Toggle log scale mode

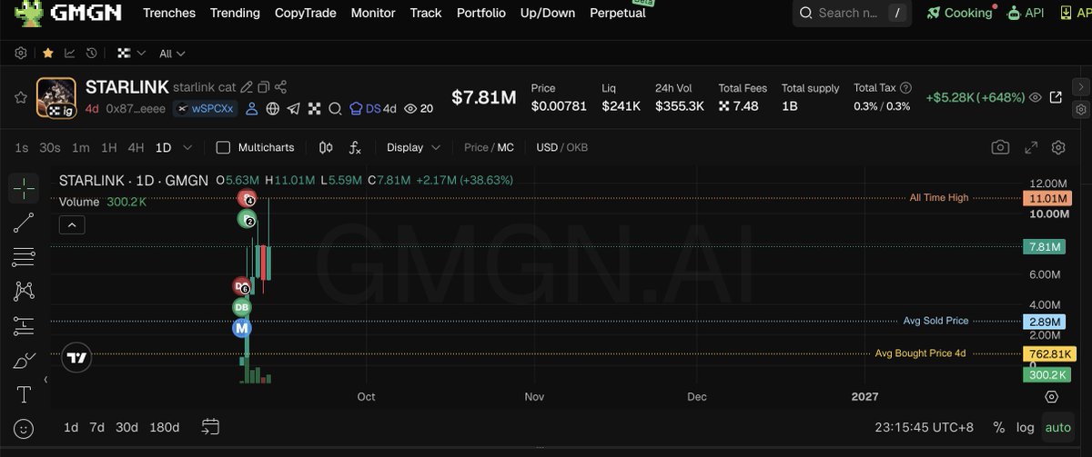(x=1026, y=427)
